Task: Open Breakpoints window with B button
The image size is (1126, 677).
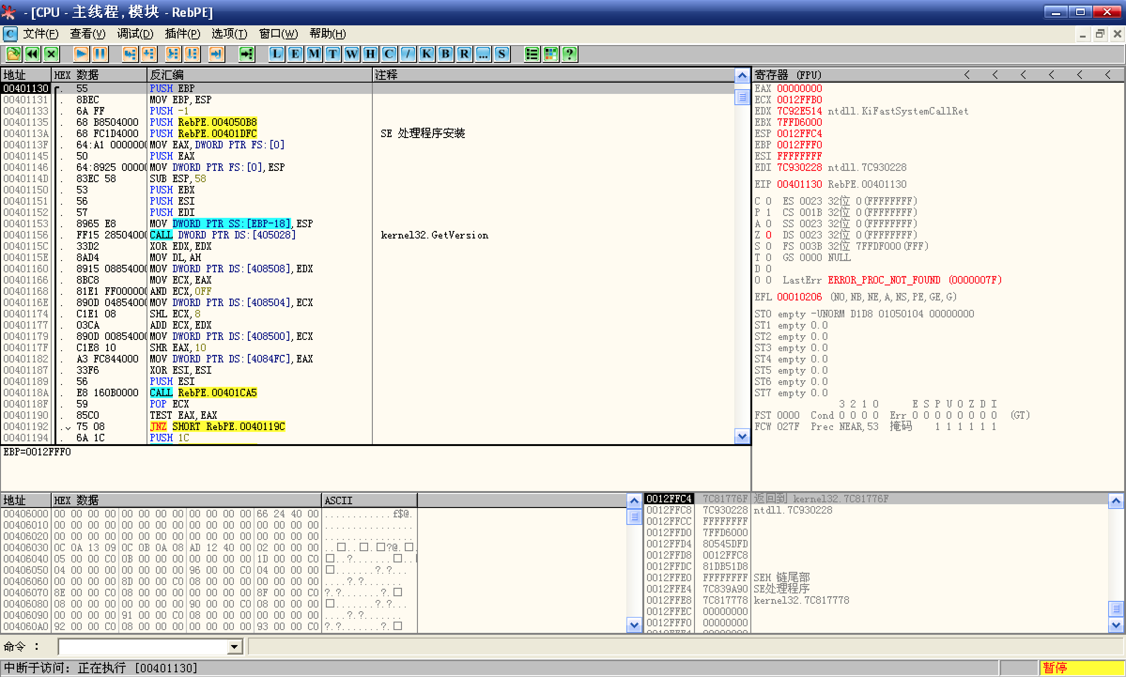Action: click(x=445, y=54)
